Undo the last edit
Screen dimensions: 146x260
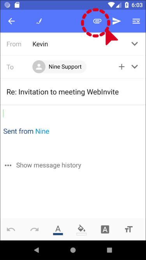(x=11, y=230)
